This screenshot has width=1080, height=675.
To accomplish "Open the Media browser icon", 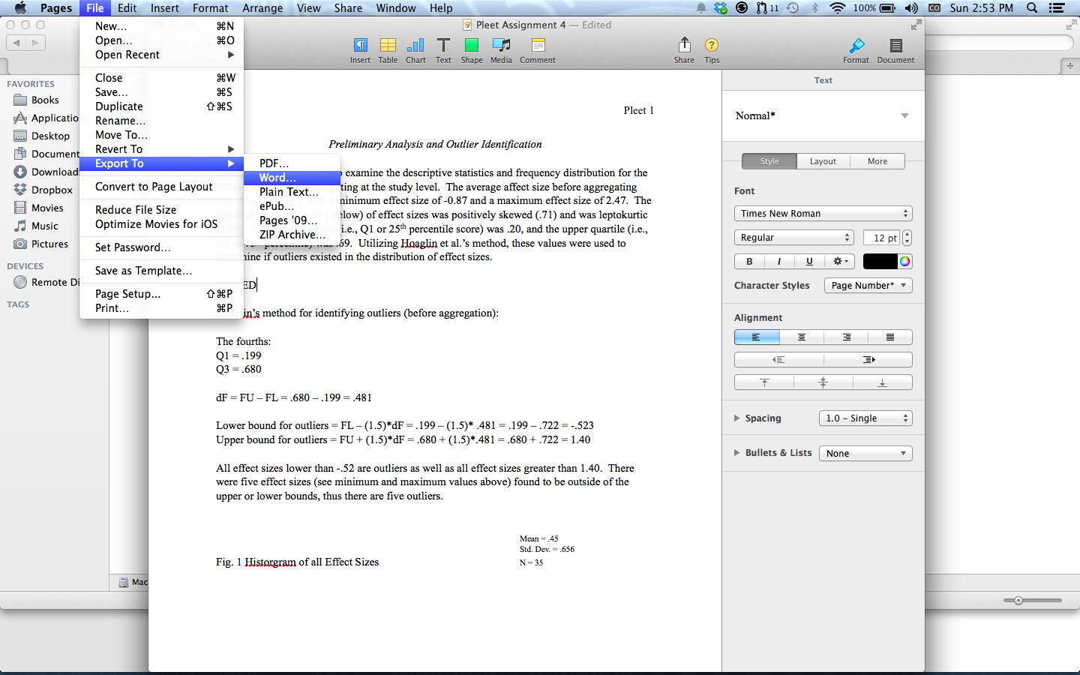I will click(501, 46).
